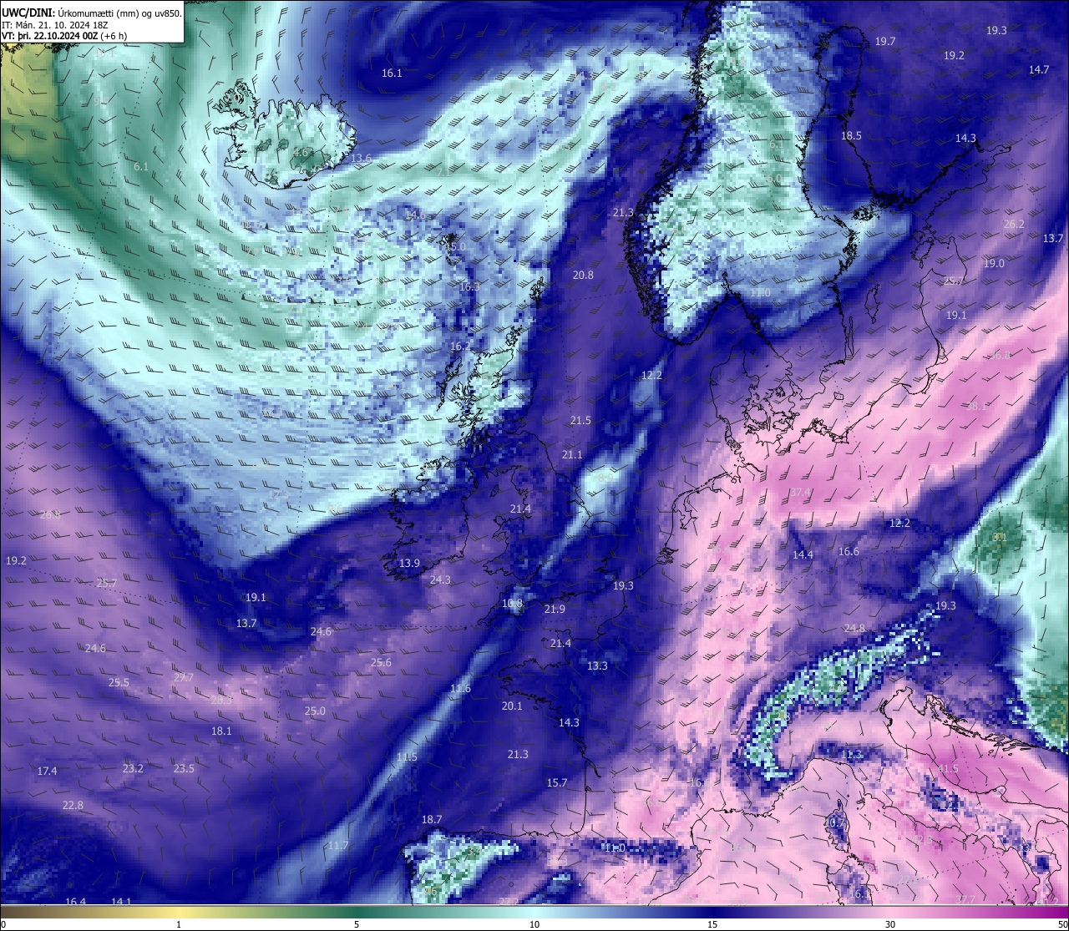Click the 16.4 value at bottom edge
The height and width of the screenshot is (931, 1069).
(75, 901)
